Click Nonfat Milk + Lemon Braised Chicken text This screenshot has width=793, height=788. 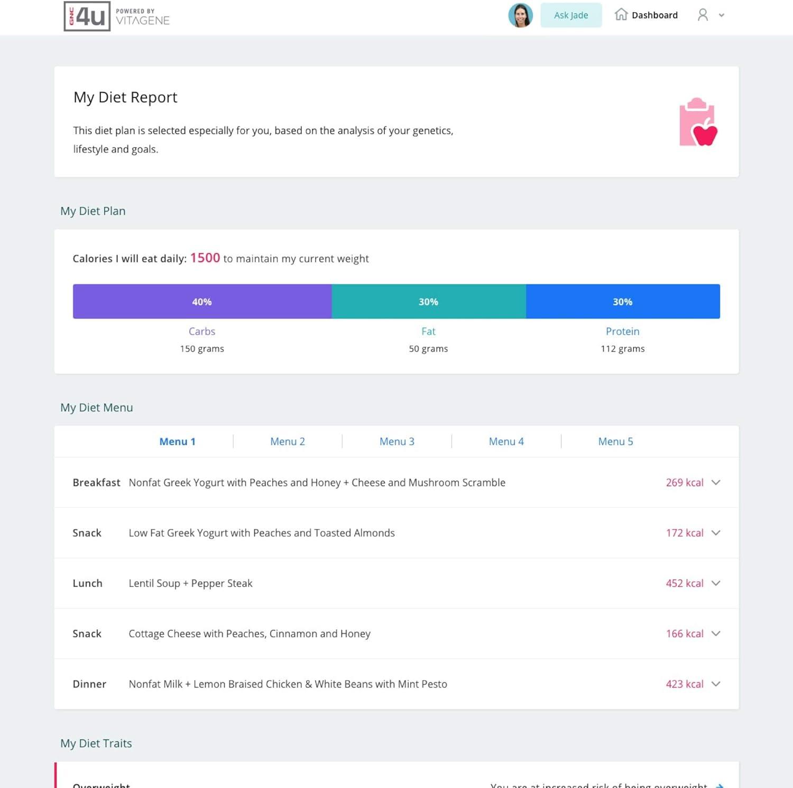(288, 684)
